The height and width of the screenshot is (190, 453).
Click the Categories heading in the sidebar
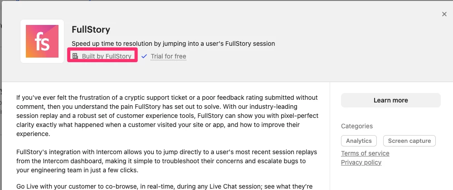(357, 126)
